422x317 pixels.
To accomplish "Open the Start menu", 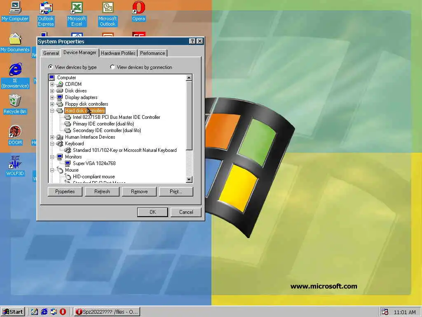I will click(x=13, y=312).
